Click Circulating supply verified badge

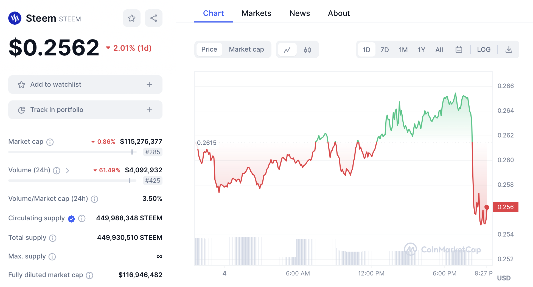71,219
